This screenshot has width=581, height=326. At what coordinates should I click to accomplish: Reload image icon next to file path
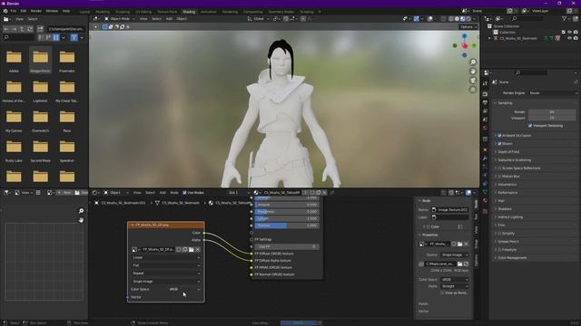(x=466, y=264)
